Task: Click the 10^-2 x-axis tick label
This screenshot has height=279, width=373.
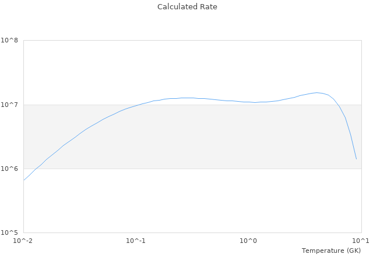Action: (23, 241)
